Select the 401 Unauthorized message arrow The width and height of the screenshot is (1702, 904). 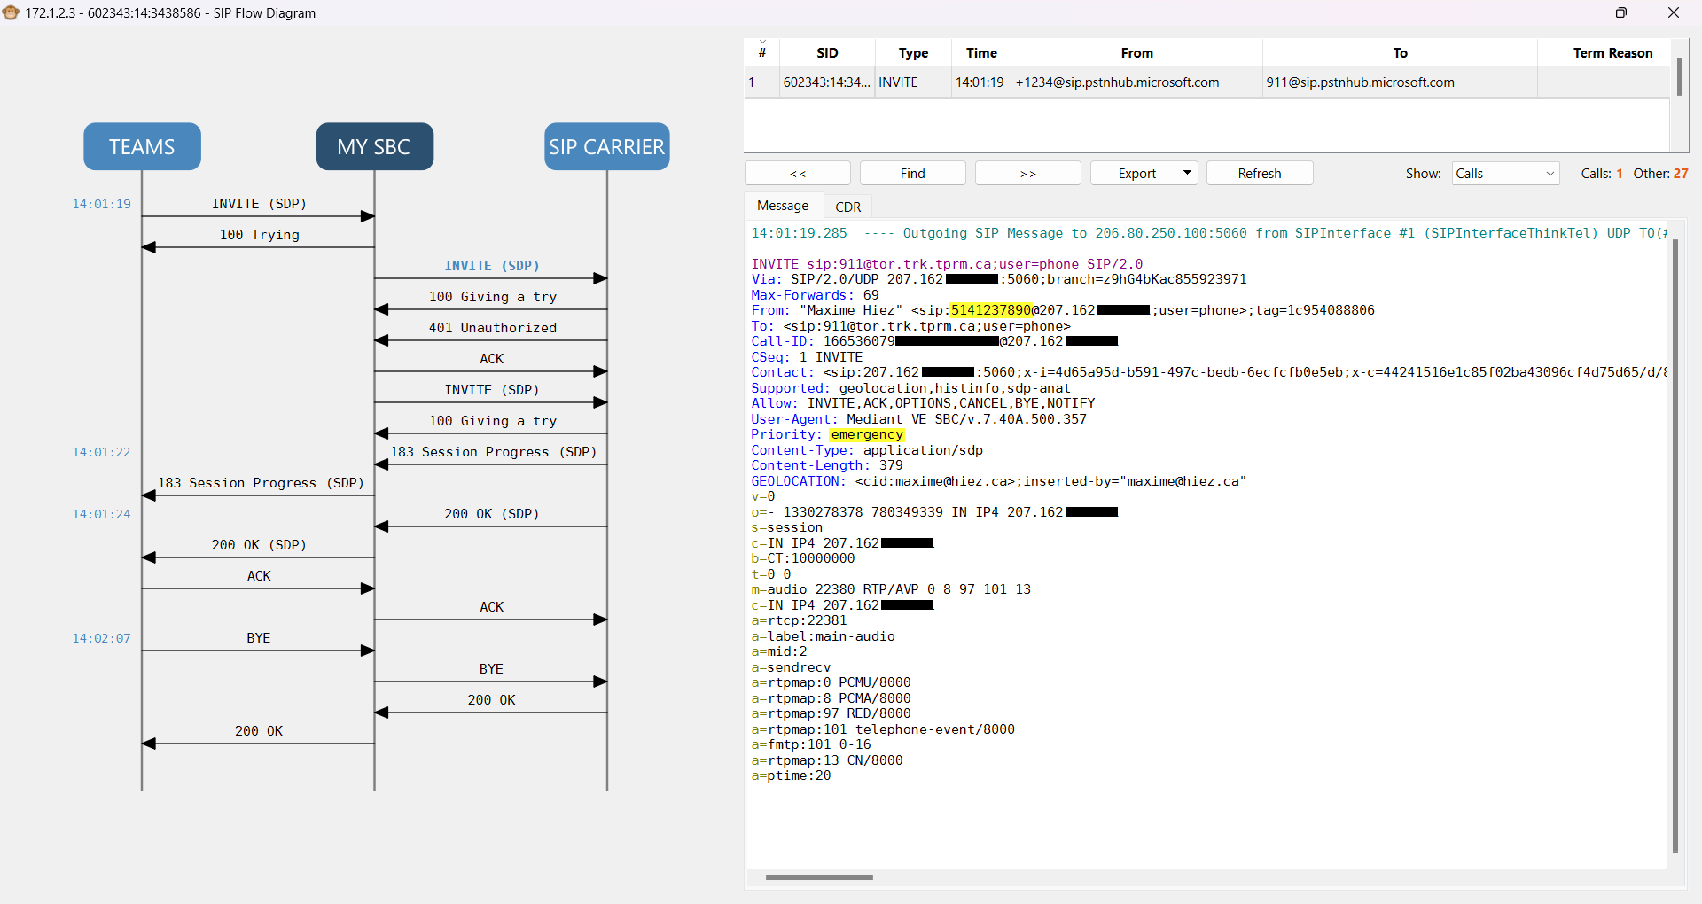(492, 329)
